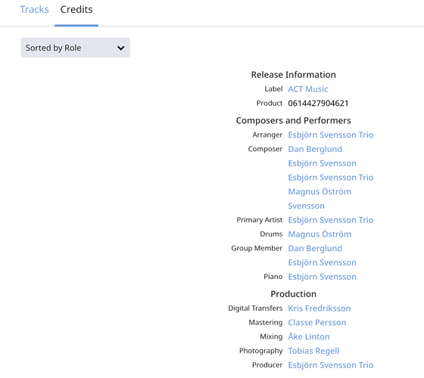Open Åke Linton Mixing credit
This screenshot has height=378, width=424.
(x=309, y=336)
